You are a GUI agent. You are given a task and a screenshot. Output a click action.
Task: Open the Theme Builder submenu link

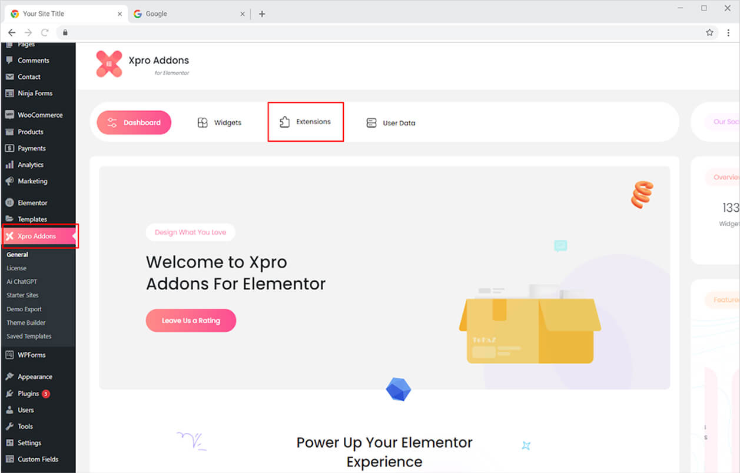(26, 322)
